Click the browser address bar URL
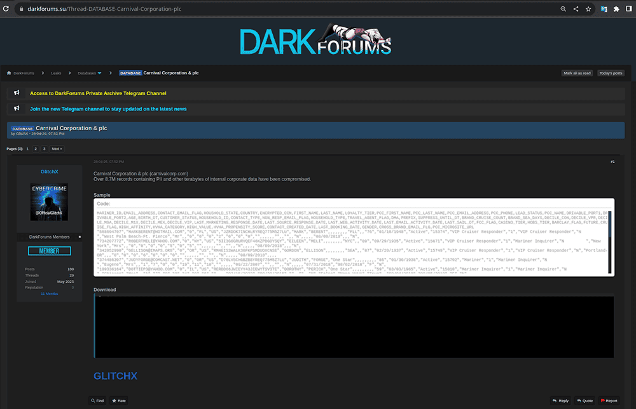Screen dimensions: 636x409 (x=104, y=9)
